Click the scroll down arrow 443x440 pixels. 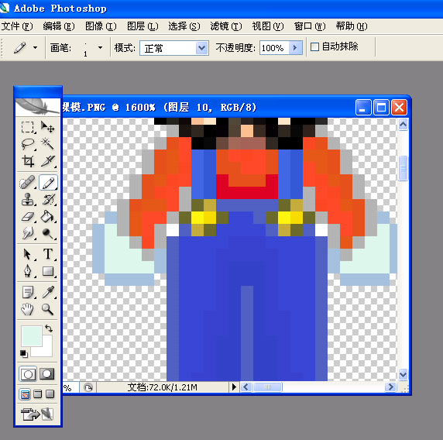point(403,375)
